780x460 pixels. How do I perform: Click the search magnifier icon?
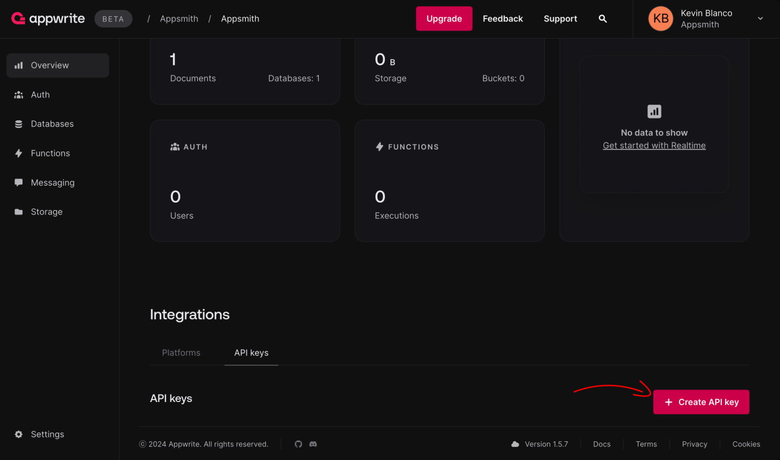(x=602, y=19)
